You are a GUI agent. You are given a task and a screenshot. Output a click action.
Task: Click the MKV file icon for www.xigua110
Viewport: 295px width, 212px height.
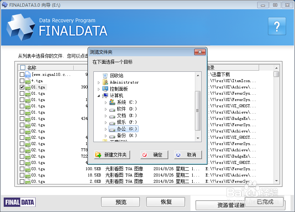[x=28, y=74]
